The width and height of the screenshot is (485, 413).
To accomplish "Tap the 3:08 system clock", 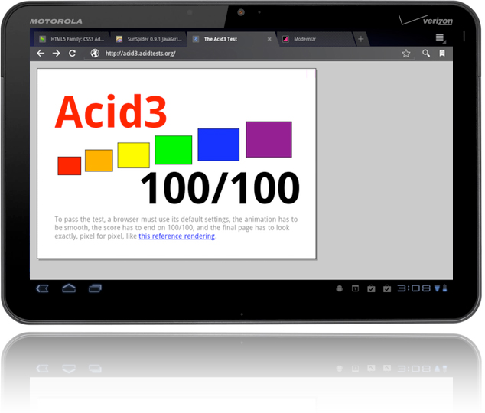I will [x=415, y=289].
